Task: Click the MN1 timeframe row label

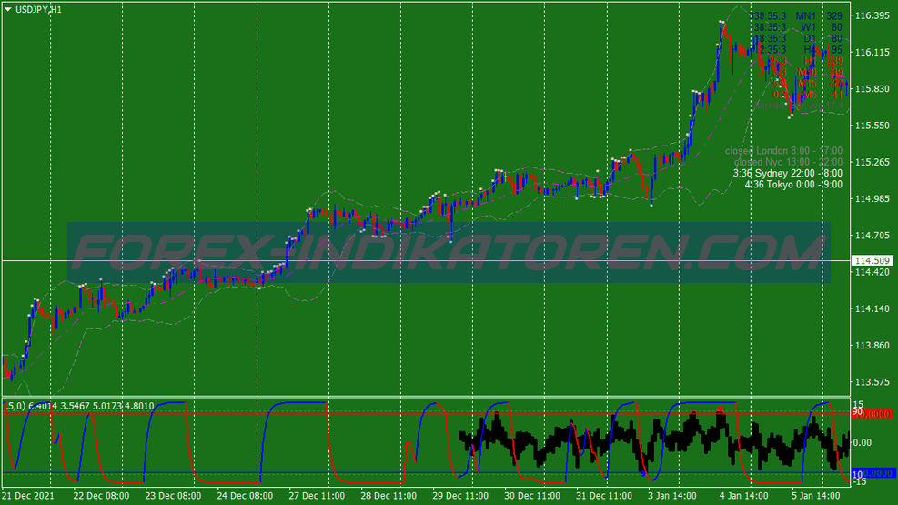Action: [x=806, y=16]
